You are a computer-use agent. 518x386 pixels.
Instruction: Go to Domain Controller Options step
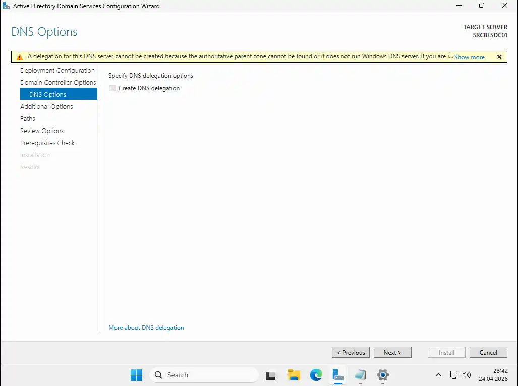coord(58,83)
